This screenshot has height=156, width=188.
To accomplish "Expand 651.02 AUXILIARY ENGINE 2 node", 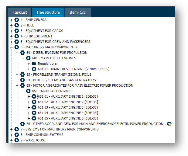I will point(29,102).
